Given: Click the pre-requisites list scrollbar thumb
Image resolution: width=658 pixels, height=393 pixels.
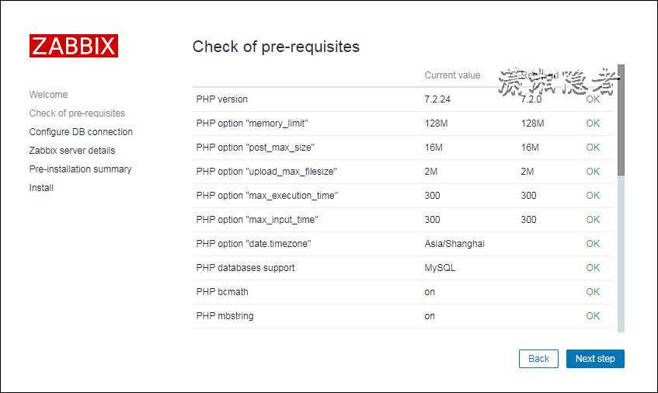Looking at the screenshot, I should tap(621, 120).
